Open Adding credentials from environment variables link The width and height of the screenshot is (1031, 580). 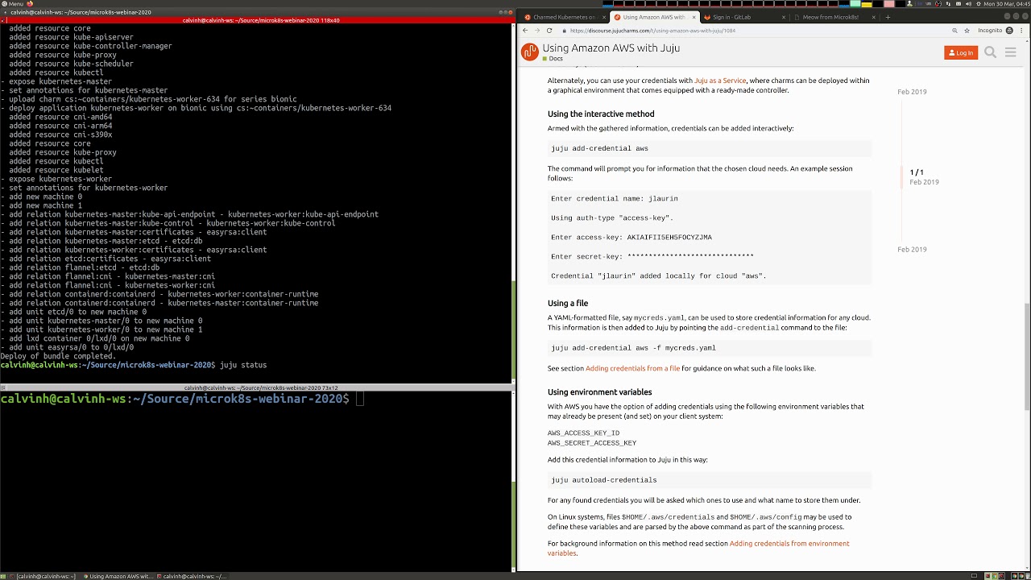[698, 549]
